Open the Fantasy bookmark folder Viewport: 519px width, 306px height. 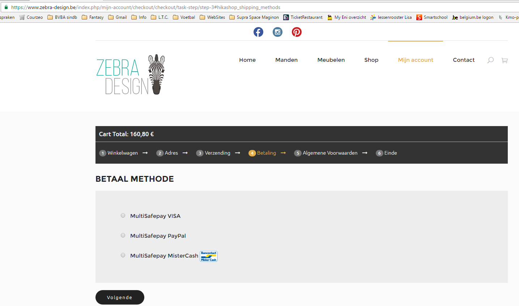tap(93, 17)
